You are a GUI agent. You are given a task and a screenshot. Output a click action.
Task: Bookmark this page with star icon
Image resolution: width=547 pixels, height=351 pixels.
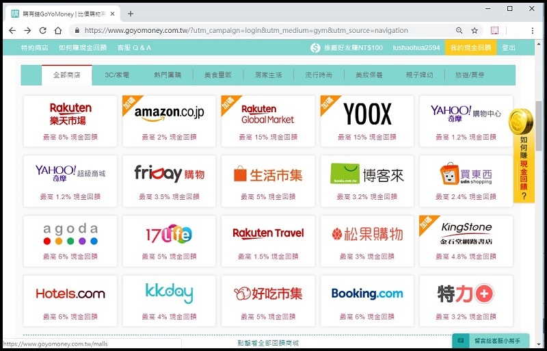click(x=475, y=31)
